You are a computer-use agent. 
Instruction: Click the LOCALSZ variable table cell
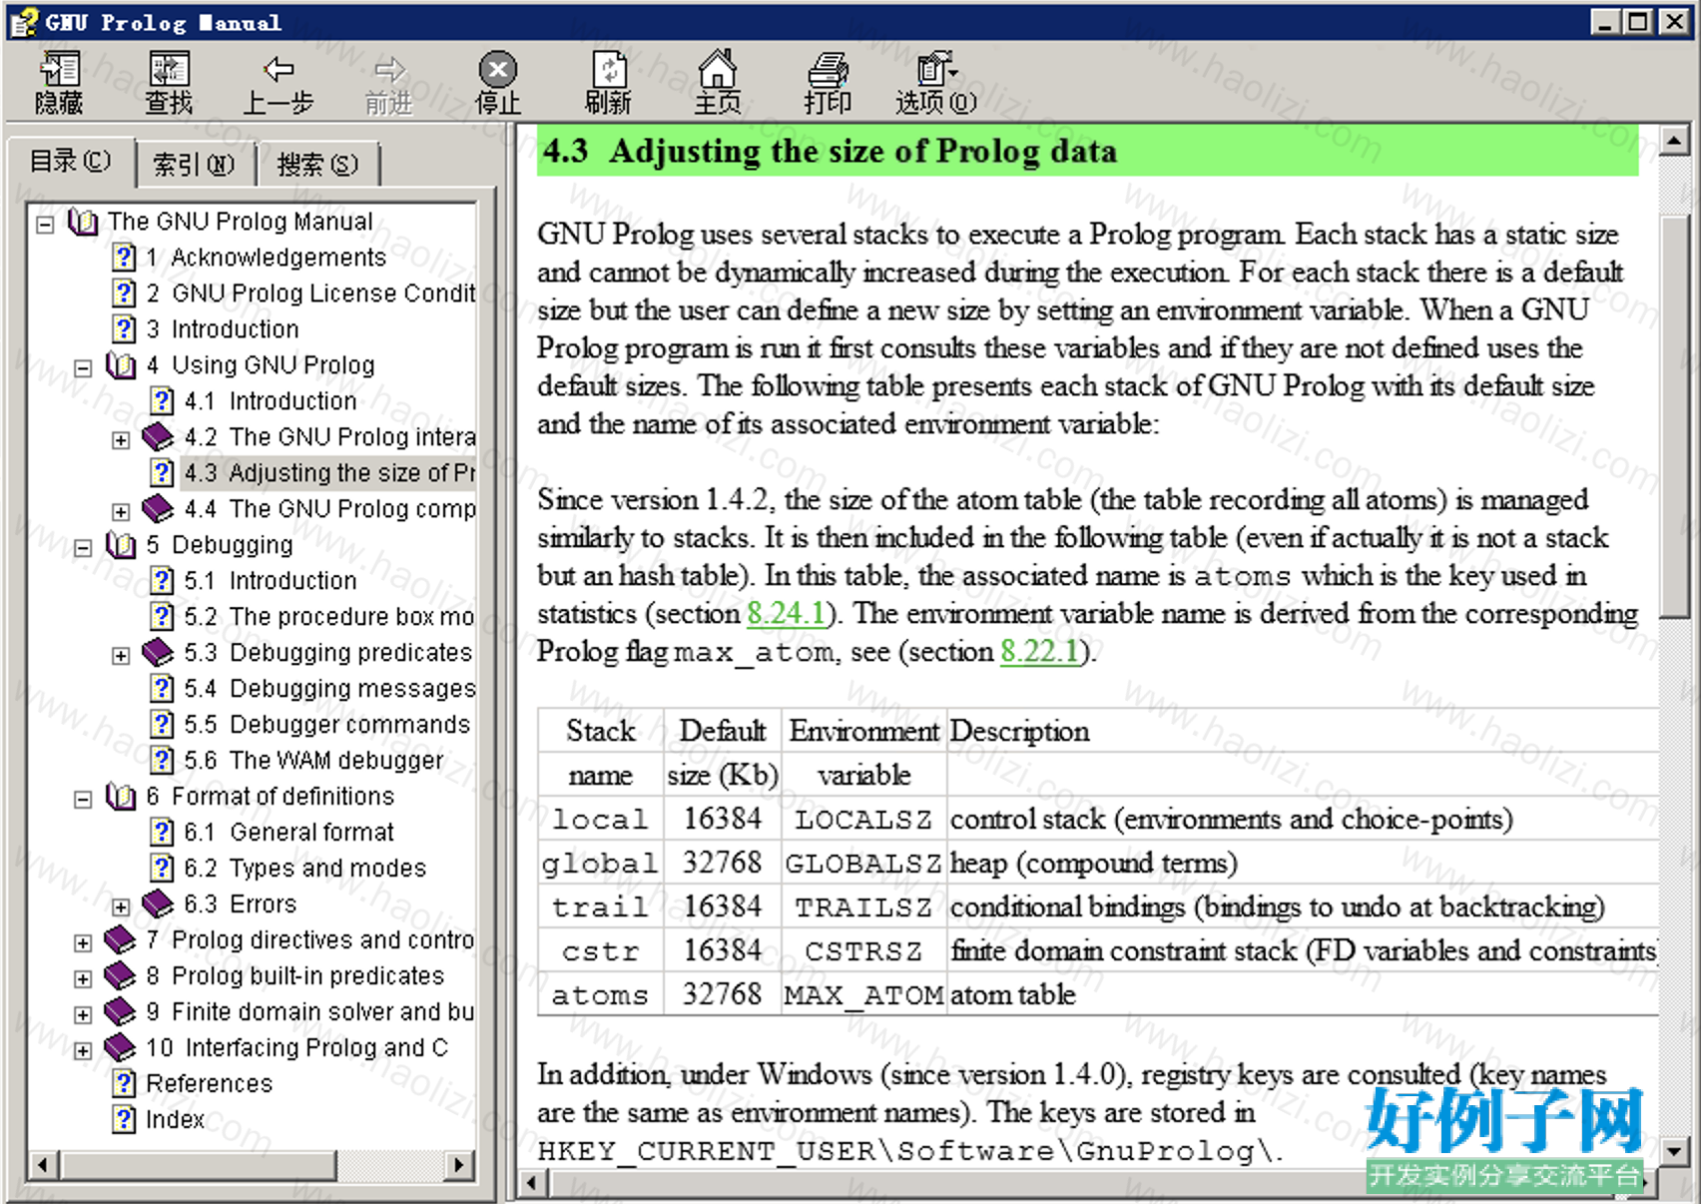863,819
